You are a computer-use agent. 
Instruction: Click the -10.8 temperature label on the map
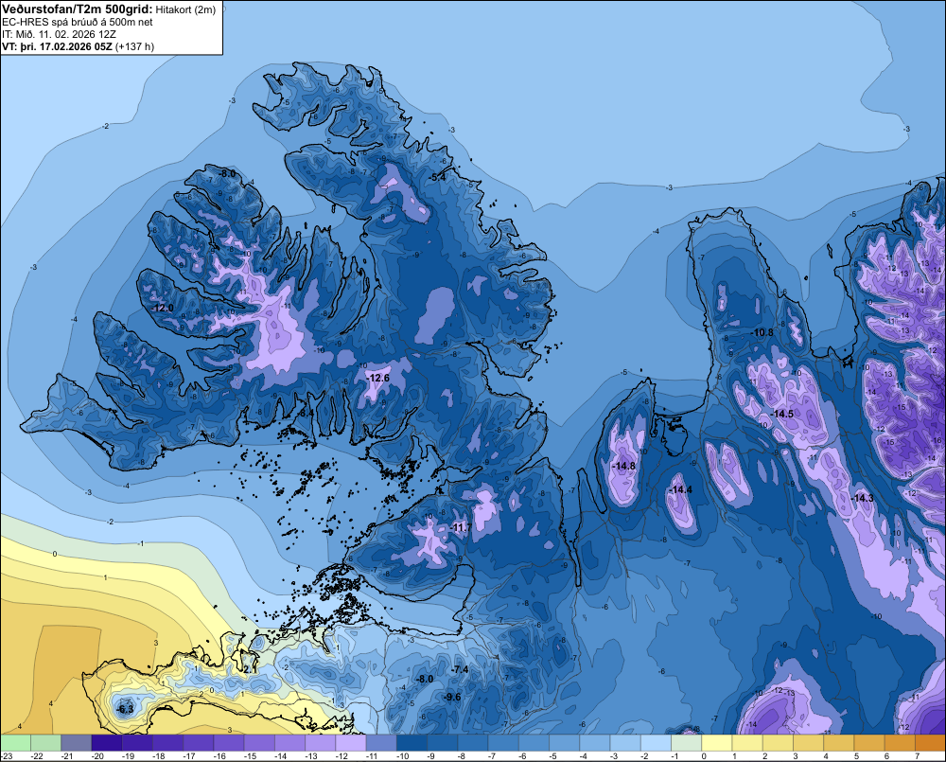pos(762,332)
